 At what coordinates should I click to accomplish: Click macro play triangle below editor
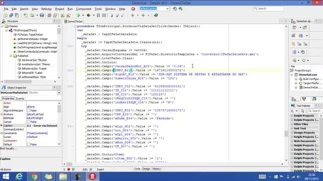pos(64,169)
